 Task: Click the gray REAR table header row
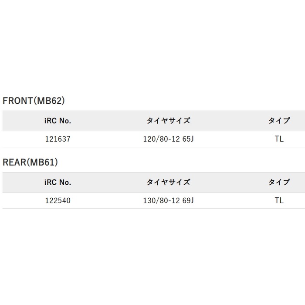click(154, 182)
